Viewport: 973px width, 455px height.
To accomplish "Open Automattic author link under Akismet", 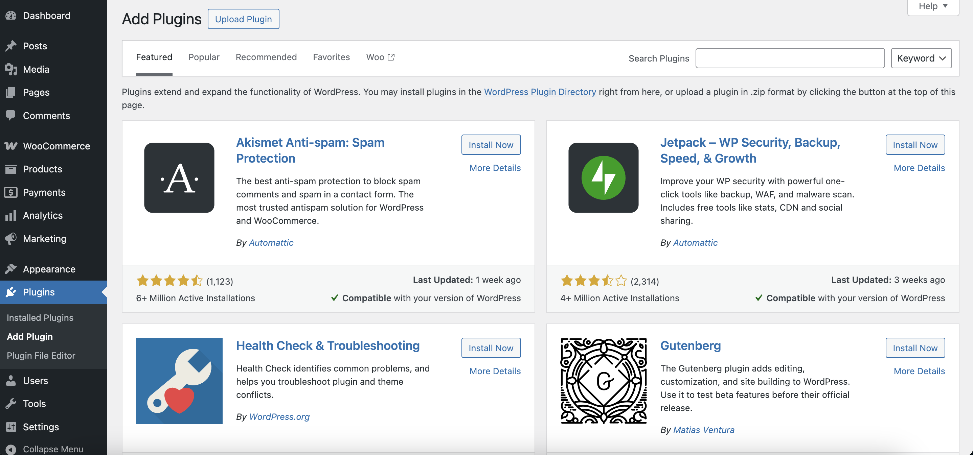I will point(271,243).
